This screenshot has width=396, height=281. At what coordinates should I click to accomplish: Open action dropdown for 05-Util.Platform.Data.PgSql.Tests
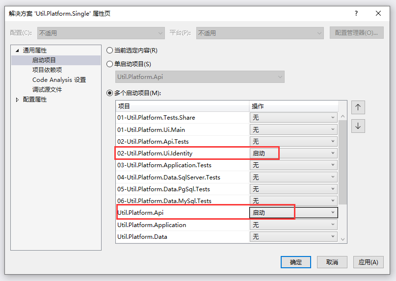pos(293,189)
